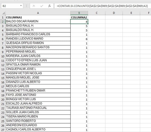Select cell TAURASI ANTONIO PASCUAL

pos(38,108)
